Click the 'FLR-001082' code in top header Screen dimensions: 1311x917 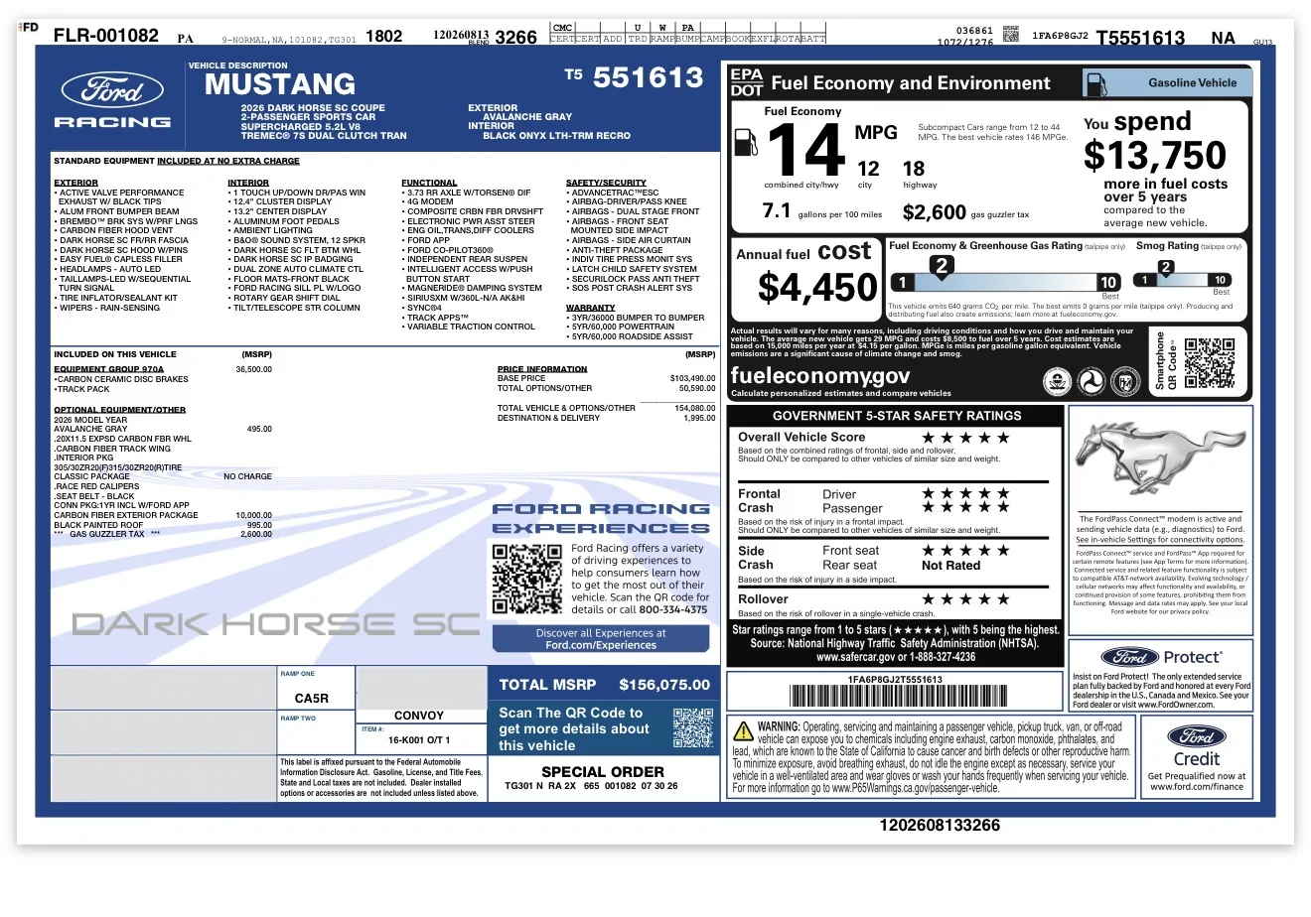106,36
